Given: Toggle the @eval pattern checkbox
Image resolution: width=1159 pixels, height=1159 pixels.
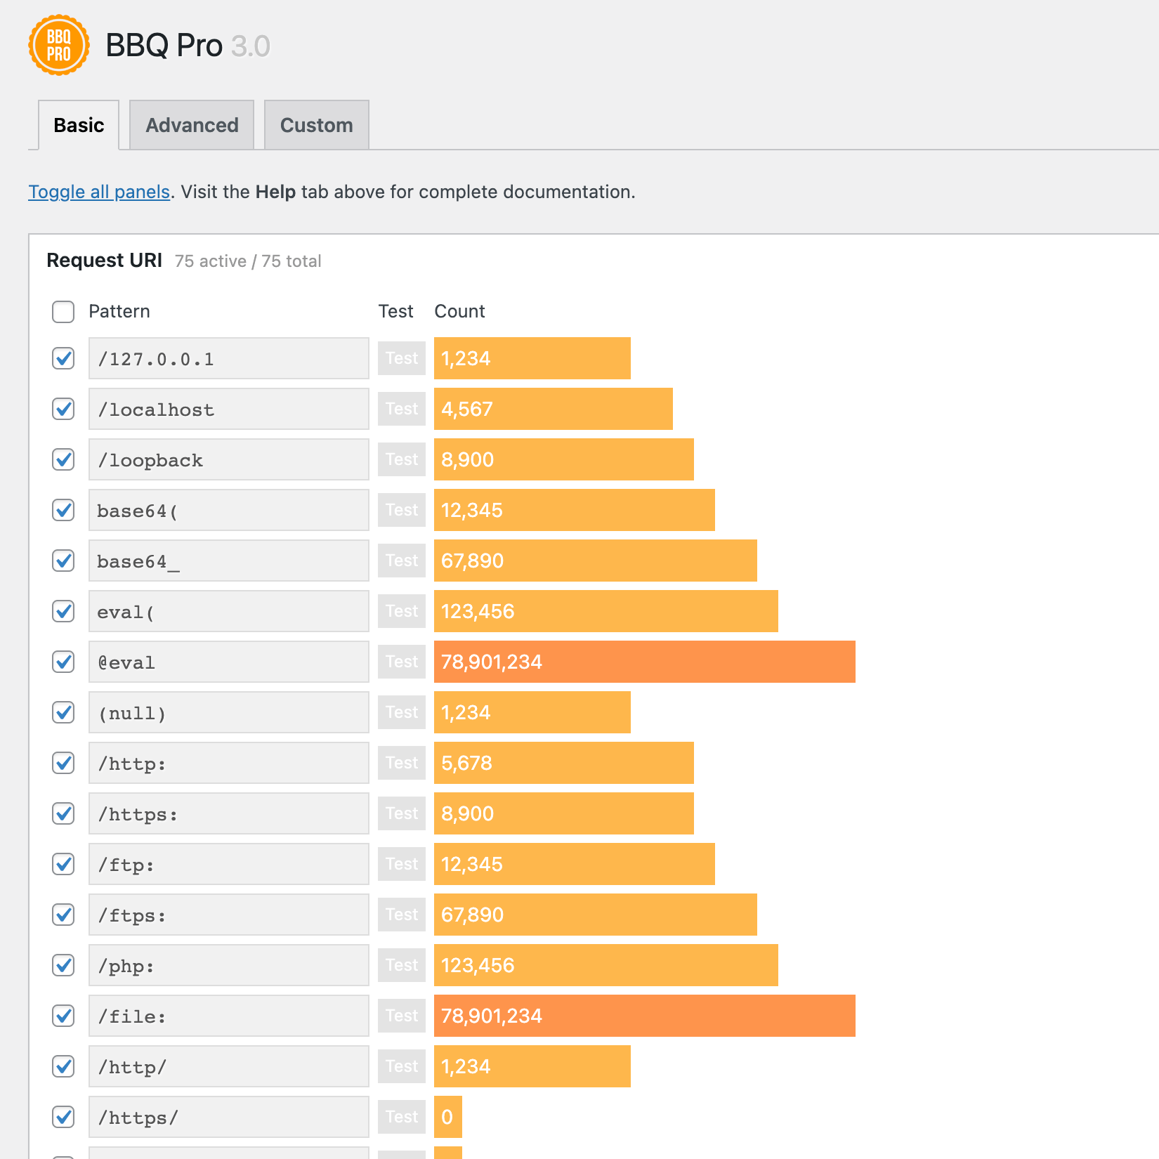Looking at the screenshot, I should [63, 662].
